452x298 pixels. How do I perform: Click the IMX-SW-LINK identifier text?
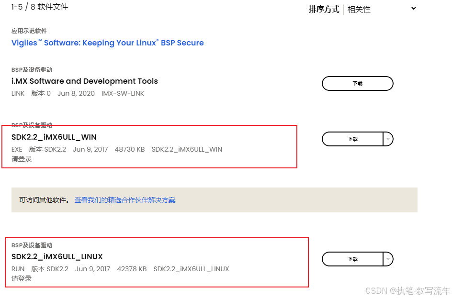(x=123, y=94)
